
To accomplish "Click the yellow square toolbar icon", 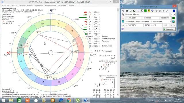I will (149, 11).
